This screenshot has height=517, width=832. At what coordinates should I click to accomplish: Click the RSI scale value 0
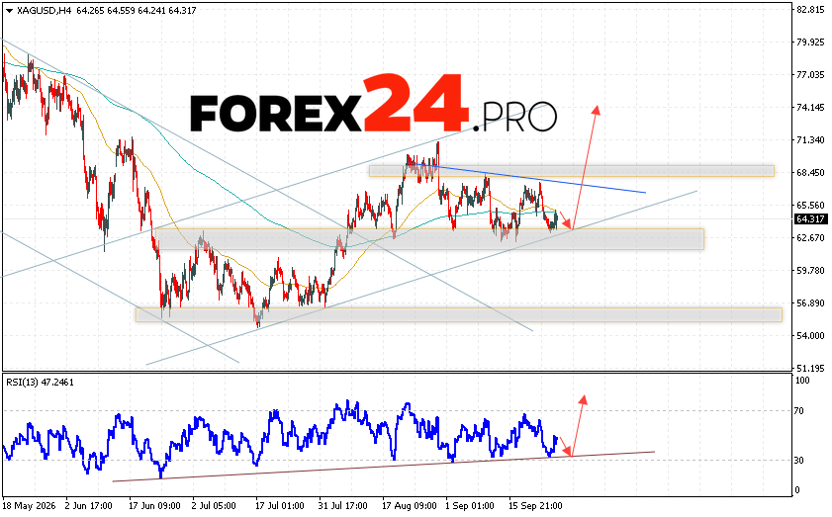pos(797,490)
